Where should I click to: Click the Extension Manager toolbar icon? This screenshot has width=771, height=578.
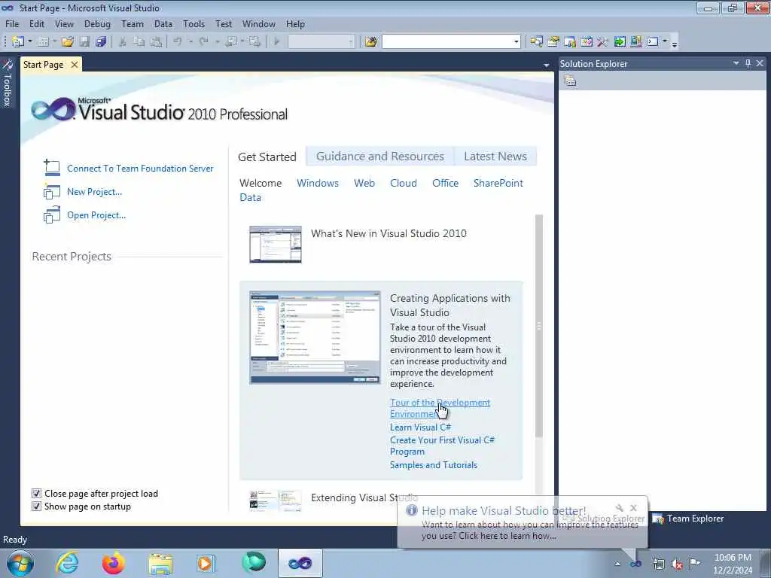pyautogui.click(x=635, y=42)
